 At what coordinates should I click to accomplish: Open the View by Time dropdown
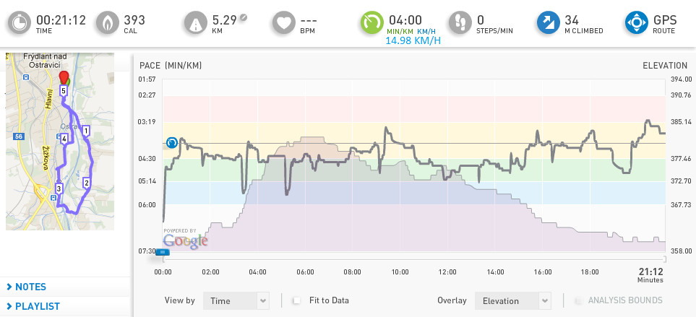click(x=236, y=300)
